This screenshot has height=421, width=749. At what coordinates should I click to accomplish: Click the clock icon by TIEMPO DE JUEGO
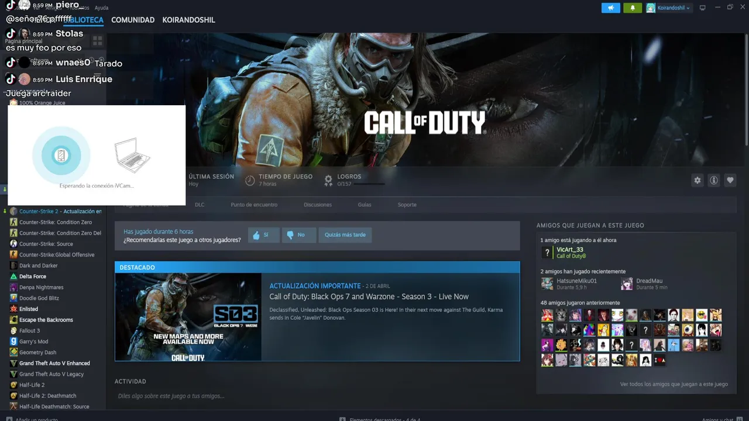(250, 180)
